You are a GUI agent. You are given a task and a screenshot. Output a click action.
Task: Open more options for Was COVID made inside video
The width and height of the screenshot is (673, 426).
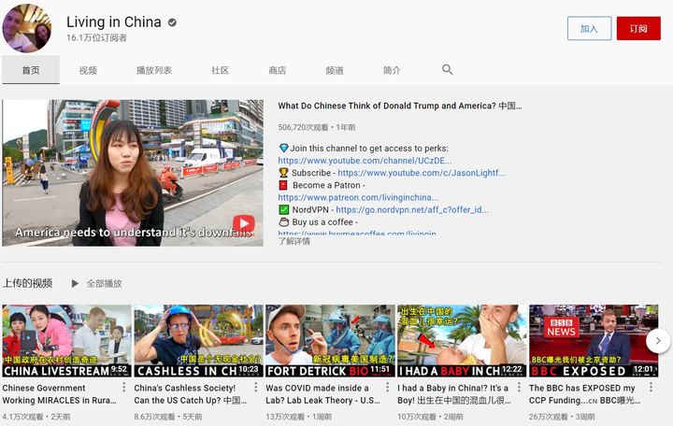click(388, 388)
